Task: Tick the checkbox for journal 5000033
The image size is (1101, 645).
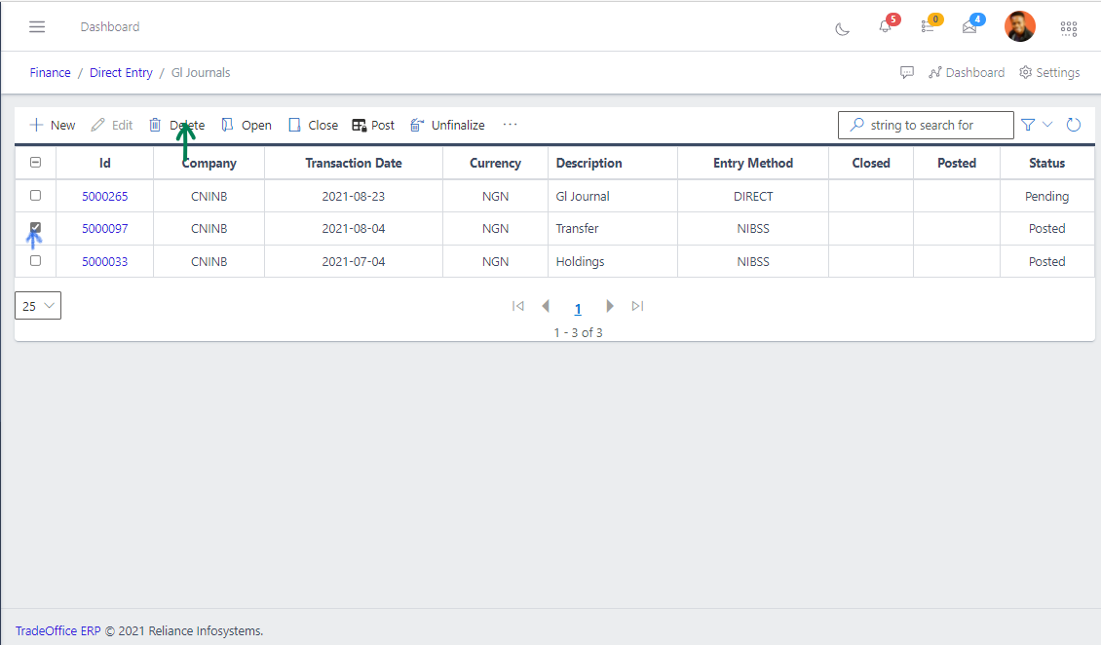Action: [36, 261]
